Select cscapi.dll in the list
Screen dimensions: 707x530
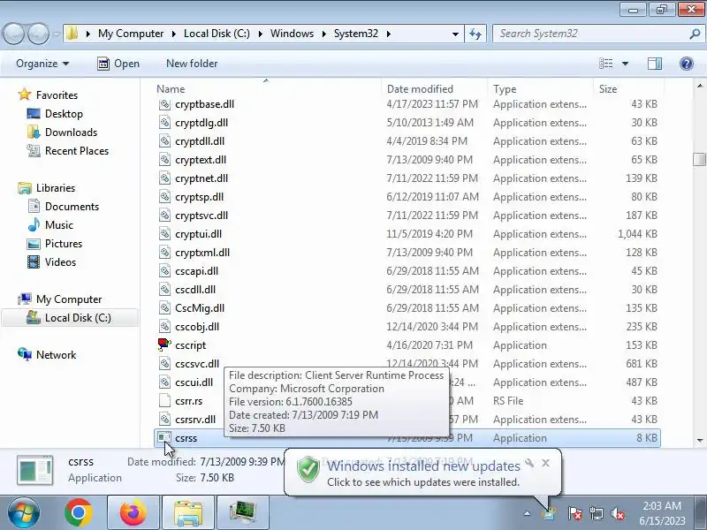(196, 271)
